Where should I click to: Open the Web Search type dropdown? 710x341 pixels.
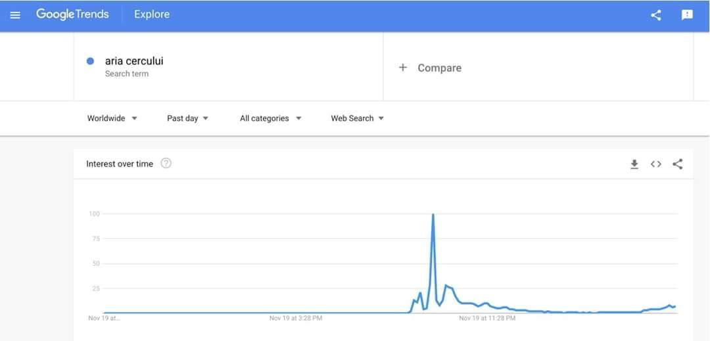(x=357, y=118)
